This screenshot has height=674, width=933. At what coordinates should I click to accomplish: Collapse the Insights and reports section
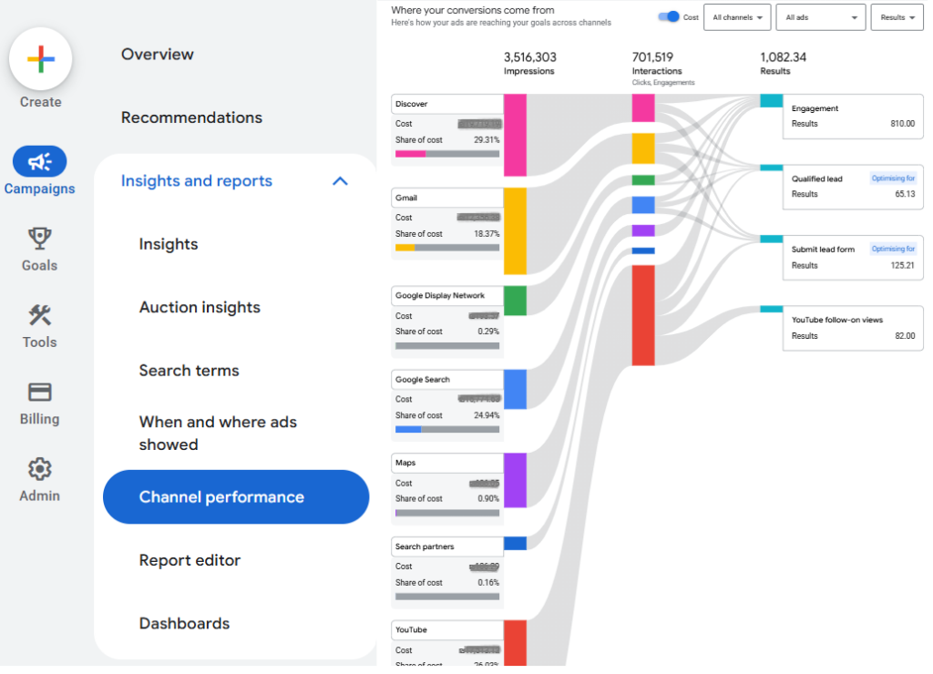click(x=340, y=181)
